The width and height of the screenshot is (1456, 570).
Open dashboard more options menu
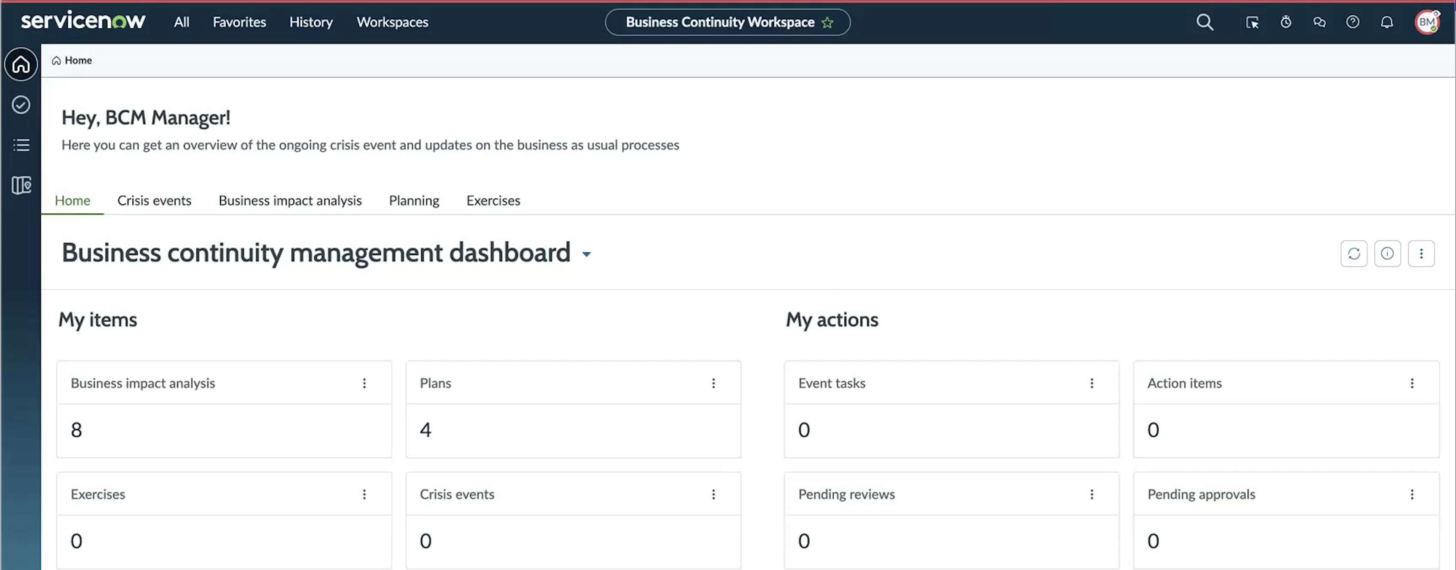[x=1421, y=253]
